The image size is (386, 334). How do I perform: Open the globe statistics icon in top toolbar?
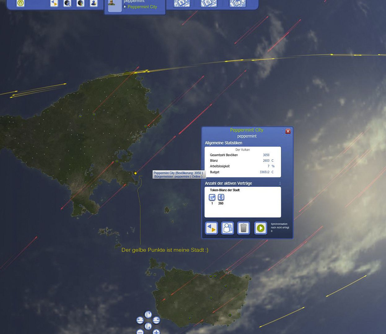click(x=81, y=3)
